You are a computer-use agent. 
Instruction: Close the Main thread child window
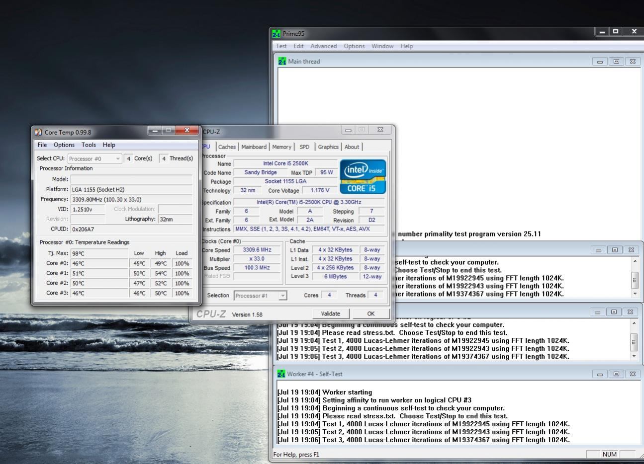tap(633, 62)
